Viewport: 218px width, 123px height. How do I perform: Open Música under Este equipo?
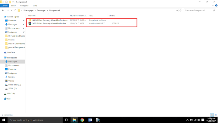point(11,77)
